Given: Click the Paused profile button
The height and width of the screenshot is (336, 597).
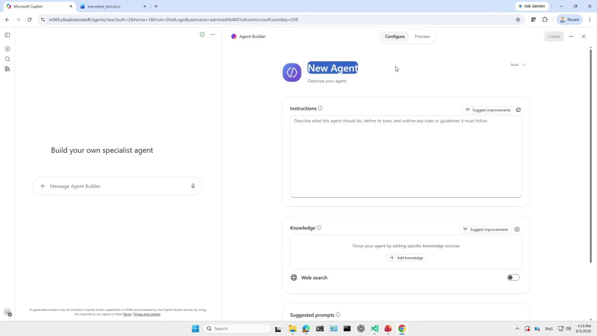Looking at the screenshot, I should [569, 20].
